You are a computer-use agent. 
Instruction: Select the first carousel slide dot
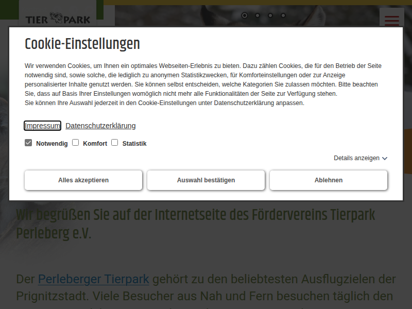[x=245, y=15]
